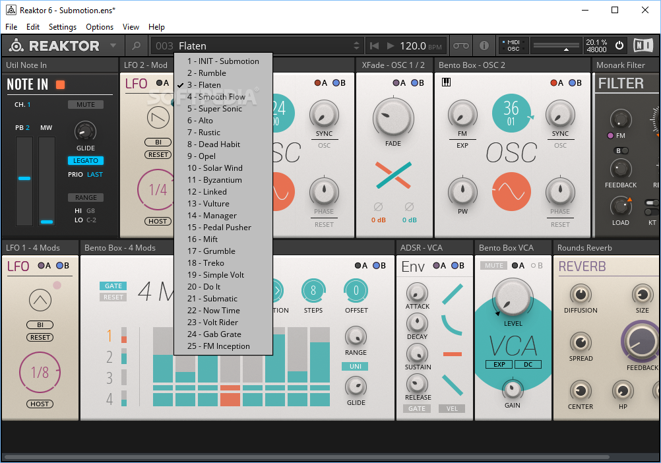
Task: Click the 1/8 rate dial in LFO 1
Action: pos(40,373)
